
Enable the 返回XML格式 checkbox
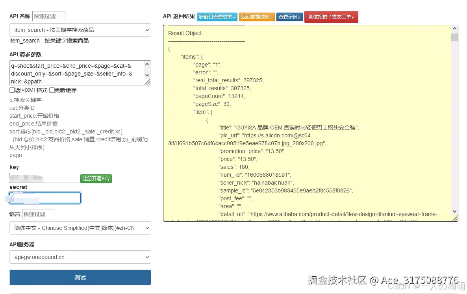tap(12, 90)
